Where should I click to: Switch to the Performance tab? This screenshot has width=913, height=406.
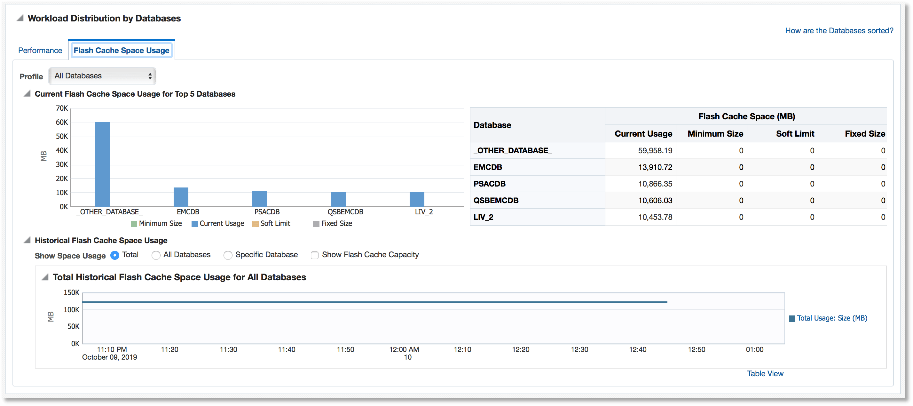click(x=40, y=50)
